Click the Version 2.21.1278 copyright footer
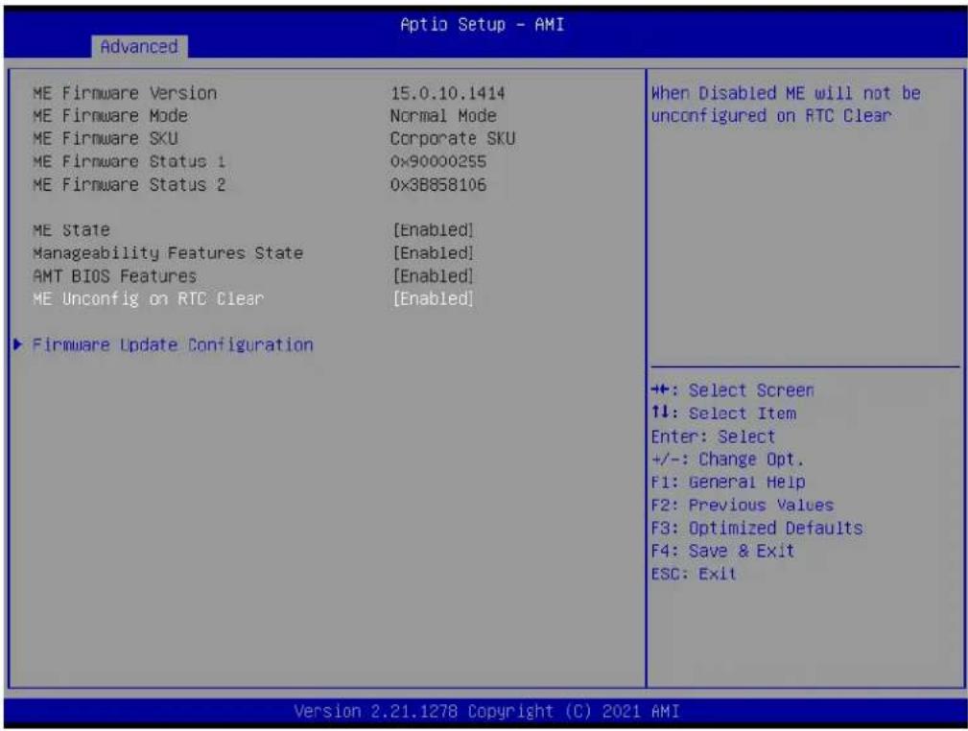This screenshot has width=968, height=731. tap(486, 711)
